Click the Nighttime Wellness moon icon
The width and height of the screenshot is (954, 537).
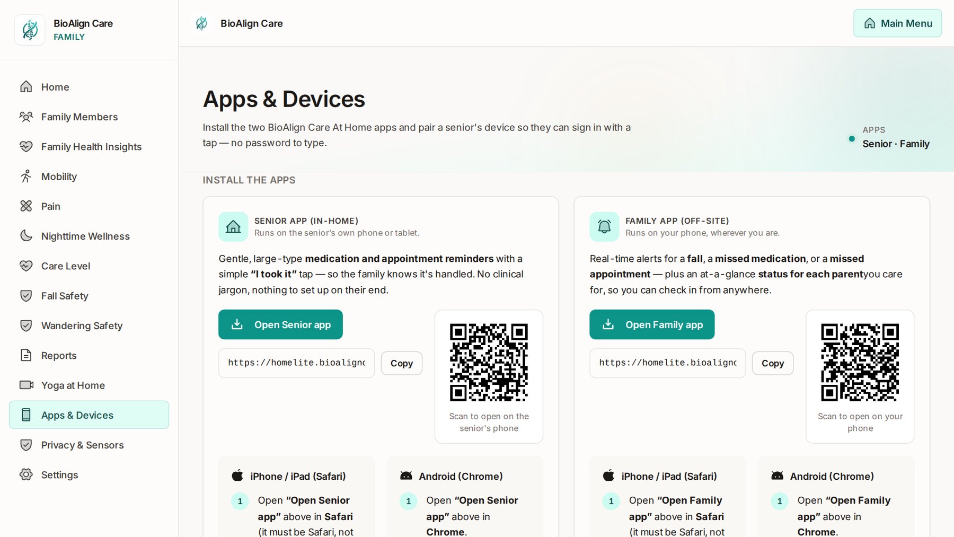pyautogui.click(x=26, y=236)
